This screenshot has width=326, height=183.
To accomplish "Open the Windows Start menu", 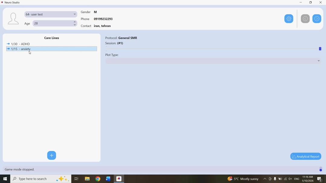I will (5, 179).
